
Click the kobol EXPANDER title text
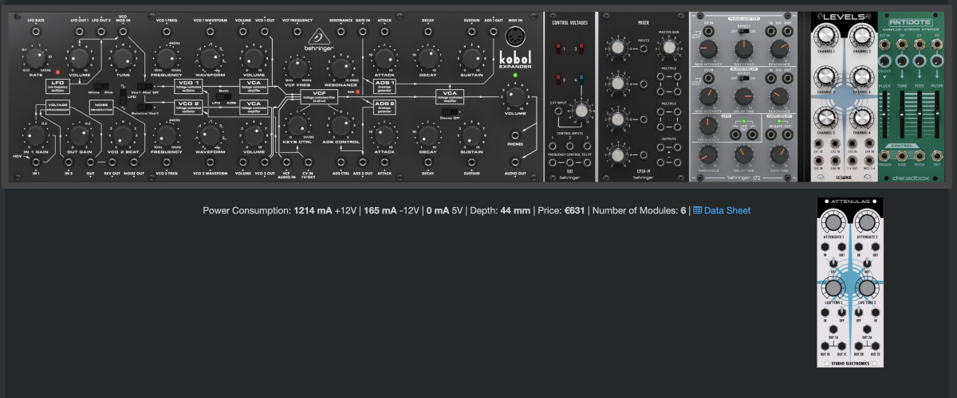coord(515,60)
